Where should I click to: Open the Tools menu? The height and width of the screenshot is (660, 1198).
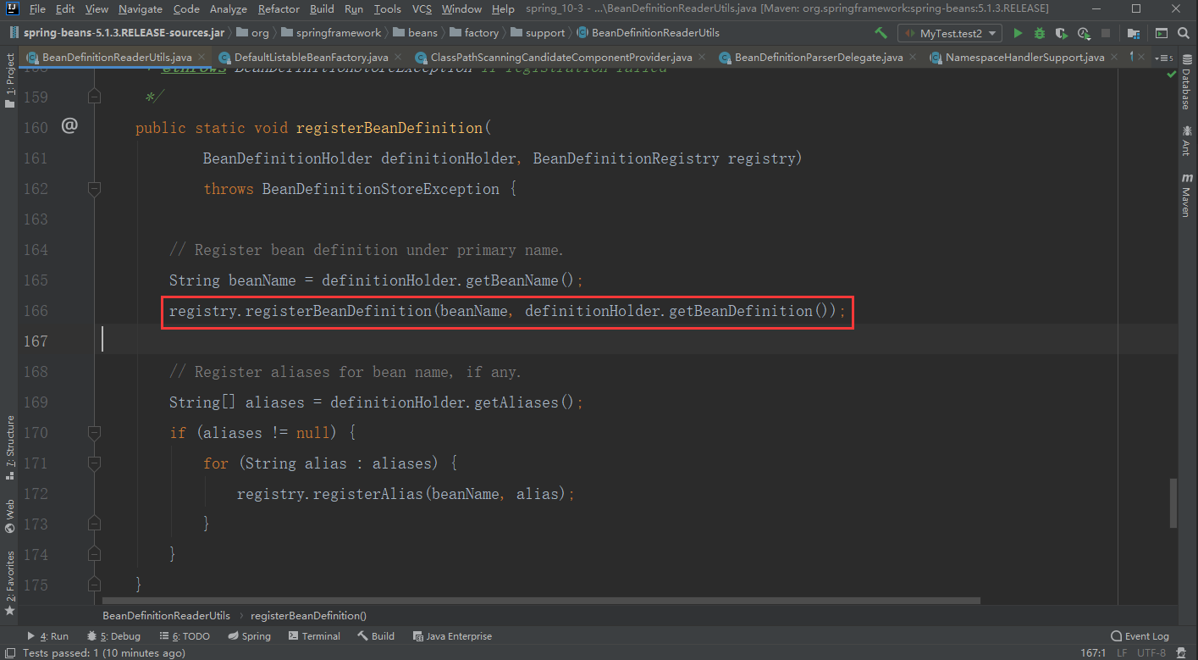click(x=387, y=9)
